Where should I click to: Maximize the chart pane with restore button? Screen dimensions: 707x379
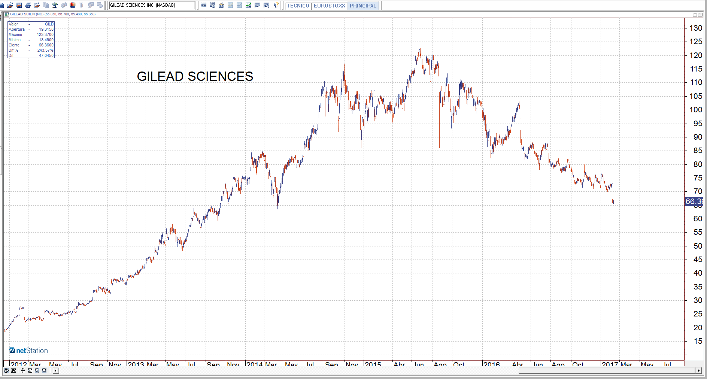click(695, 15)
